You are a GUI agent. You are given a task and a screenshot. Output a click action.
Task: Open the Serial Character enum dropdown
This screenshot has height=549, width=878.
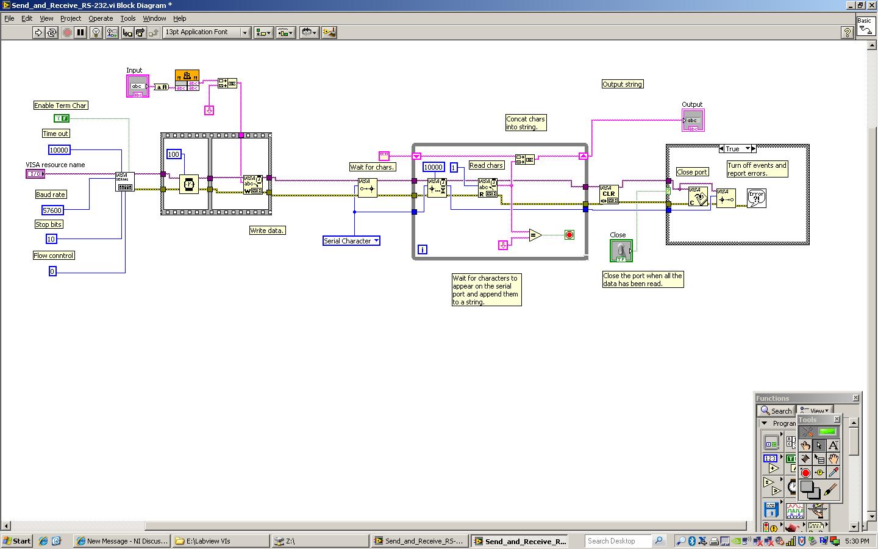click(376, 241)
